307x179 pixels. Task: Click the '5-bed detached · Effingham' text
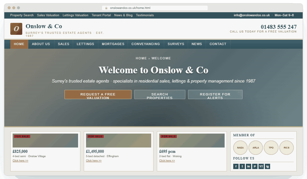102,156
